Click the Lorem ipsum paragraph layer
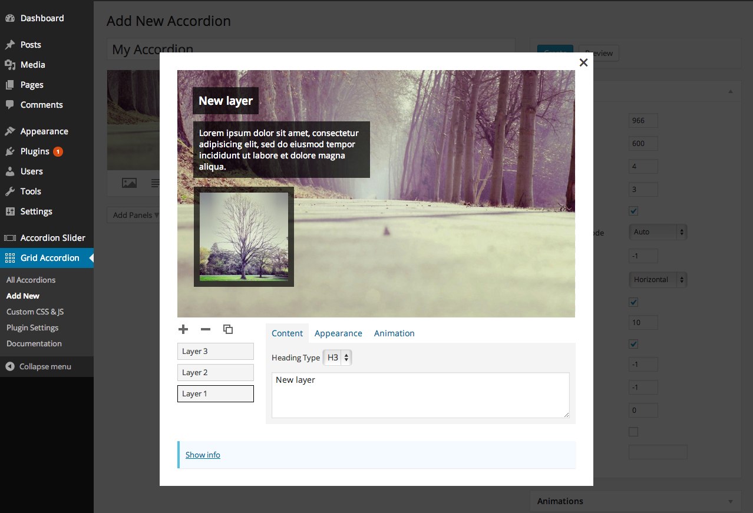The image size is (753, 513). [282, 150]
